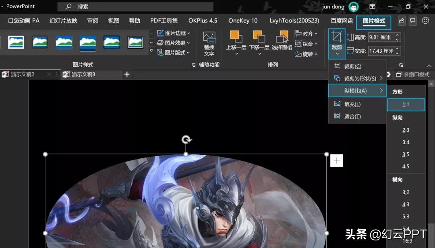Select the 3:5 portrait ratio
The height and width of the screenshot is (248, 435).
[x=406, y=154]
